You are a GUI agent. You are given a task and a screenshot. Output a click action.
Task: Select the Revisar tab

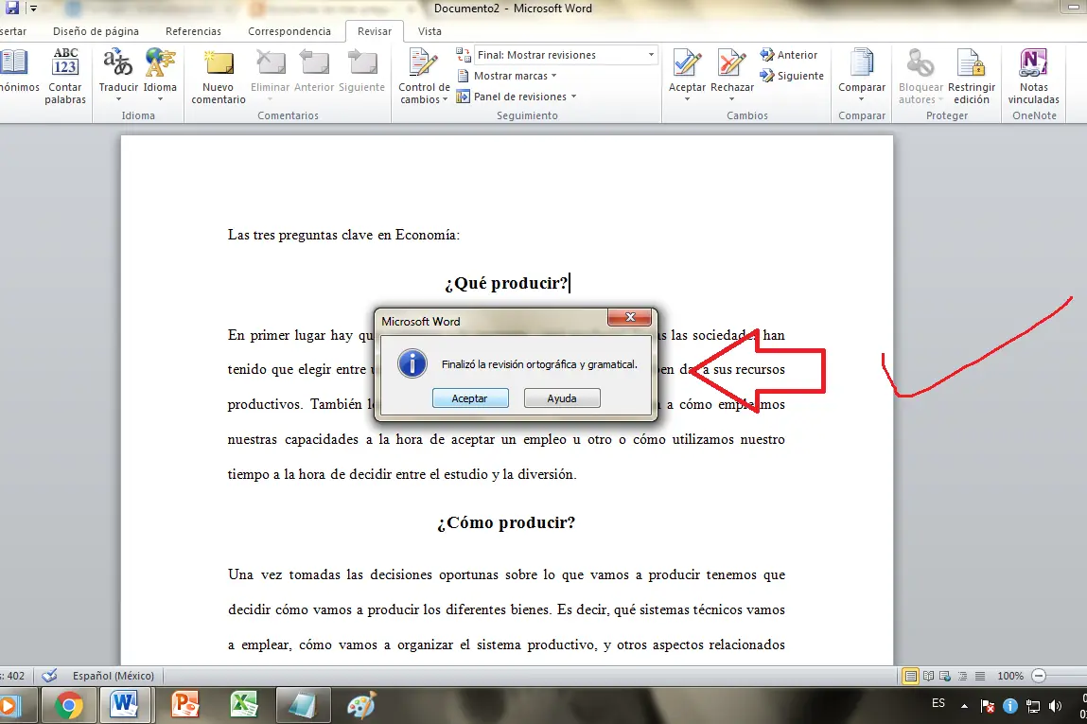pos(375,31)
